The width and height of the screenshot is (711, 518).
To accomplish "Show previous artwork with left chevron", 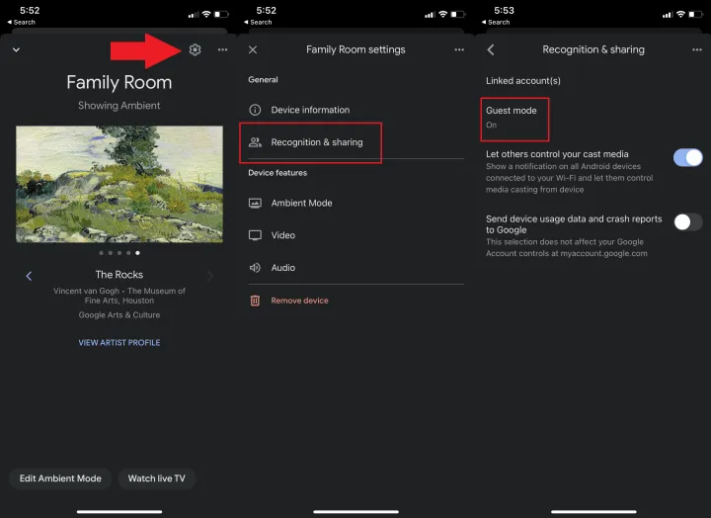I will pyautogui.click(x=29, y=276).
